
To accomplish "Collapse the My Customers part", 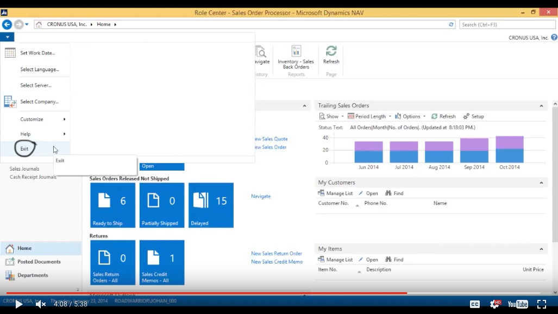I will coord(541,183).
